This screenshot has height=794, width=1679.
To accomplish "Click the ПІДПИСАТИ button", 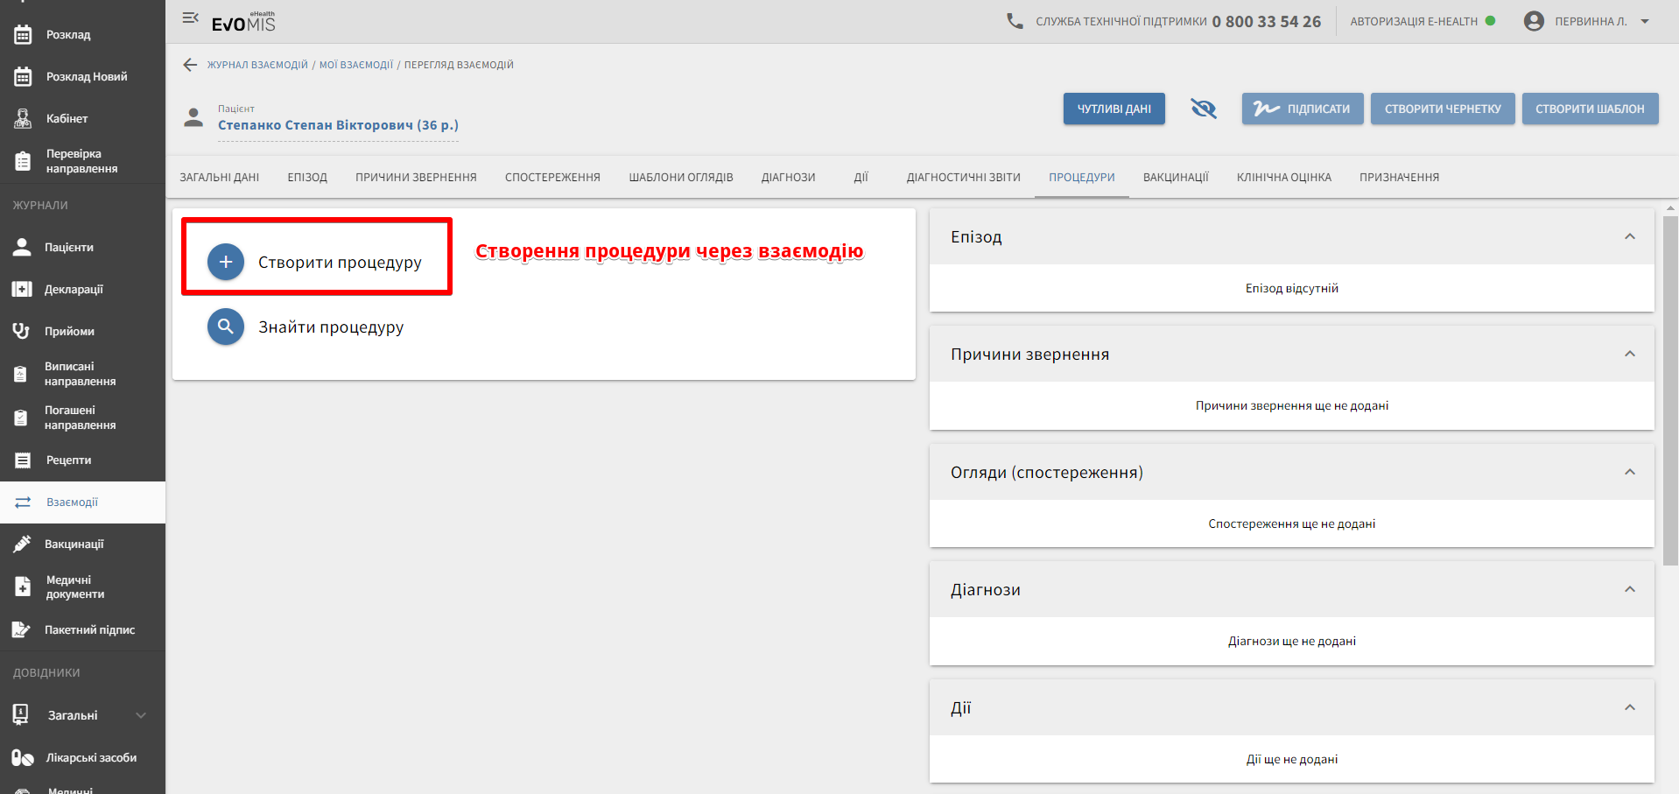I will pyautogui.click(x=1302, y=109).
